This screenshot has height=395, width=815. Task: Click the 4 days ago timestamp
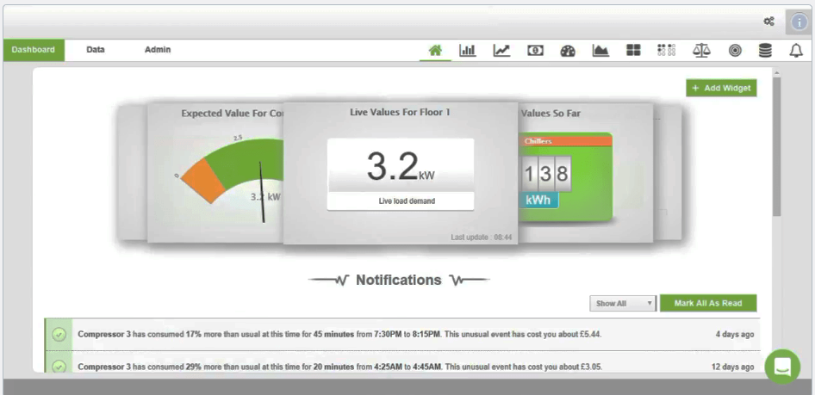click(734, 334)
